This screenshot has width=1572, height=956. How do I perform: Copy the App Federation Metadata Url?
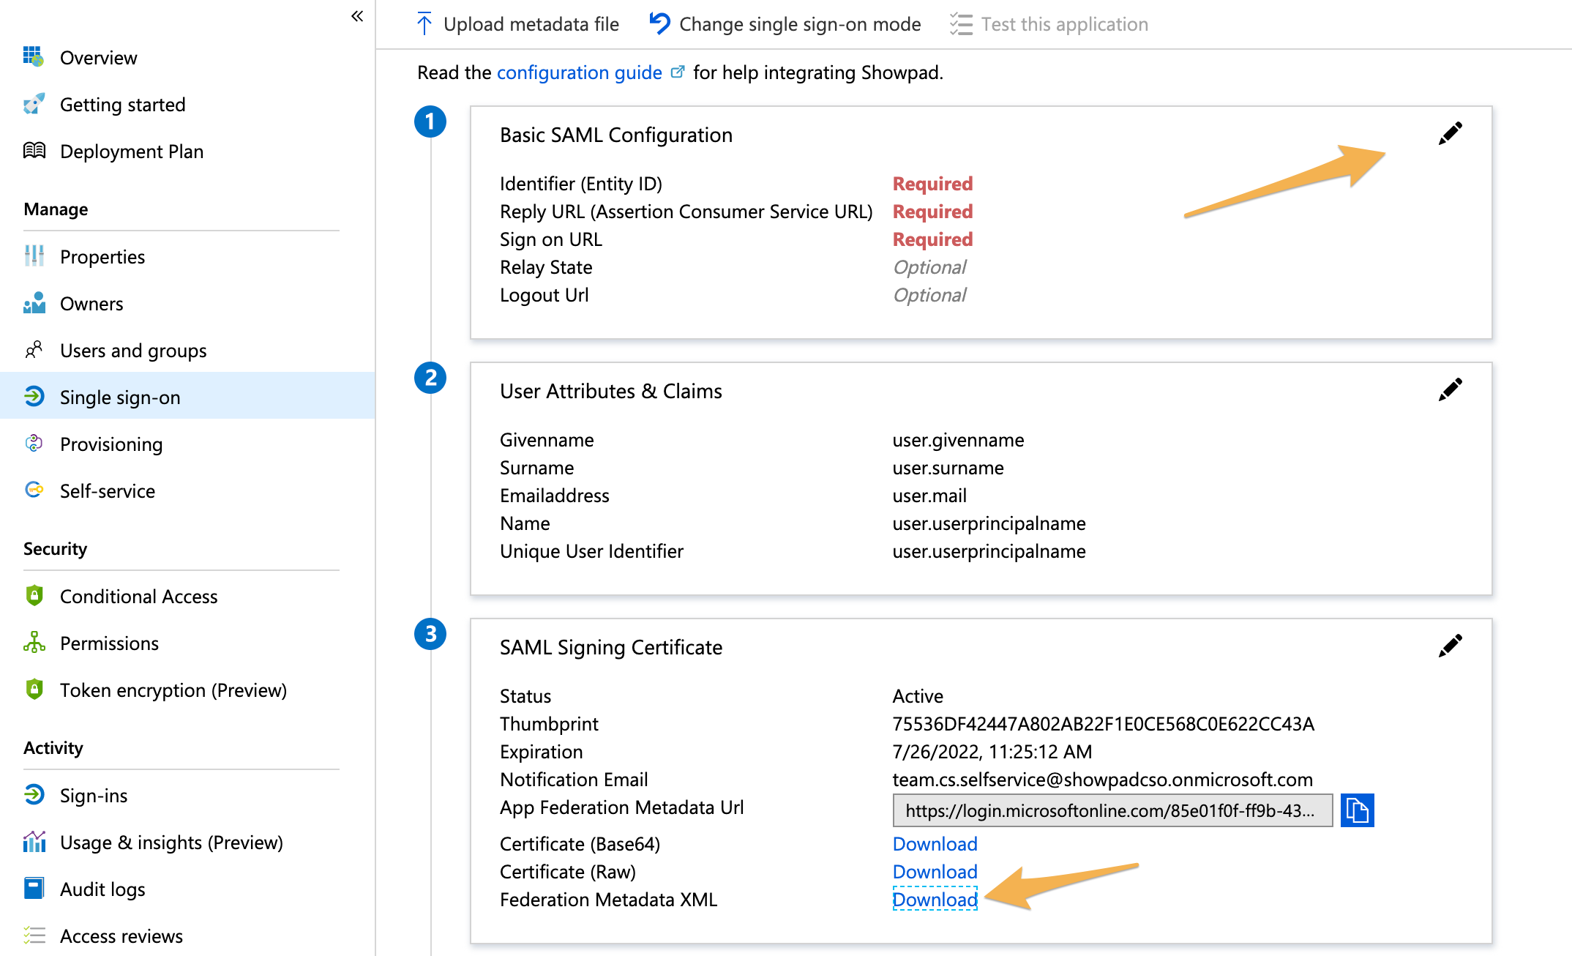tap(1357, 810)
